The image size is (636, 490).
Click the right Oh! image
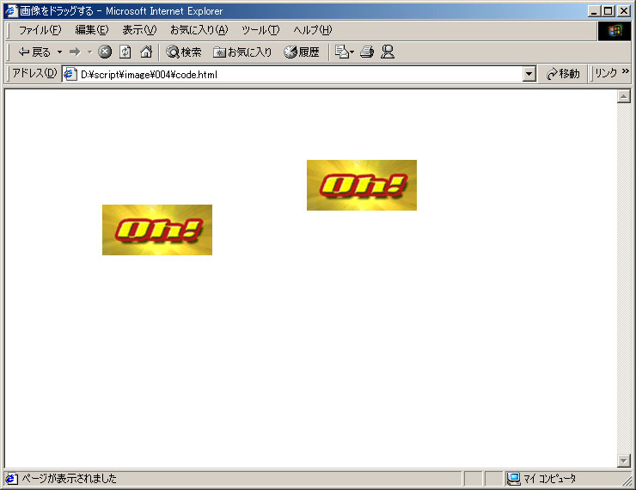pyautogui.click(x=361, y=186)
